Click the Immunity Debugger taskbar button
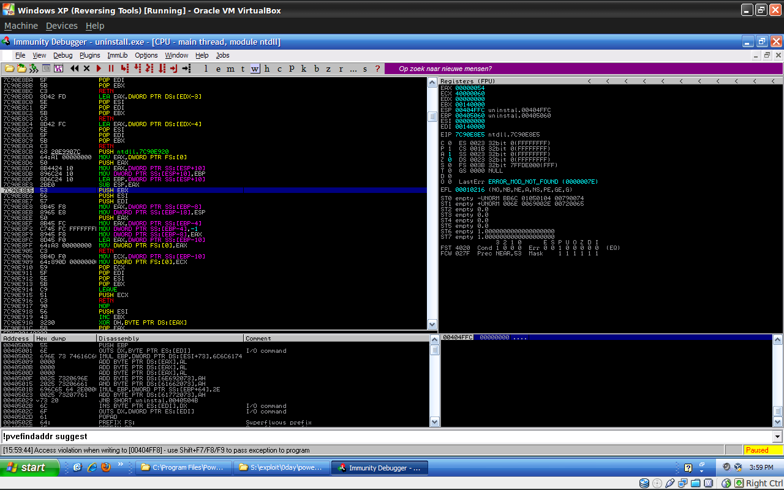Screen dimensions: 784x490 380,468
